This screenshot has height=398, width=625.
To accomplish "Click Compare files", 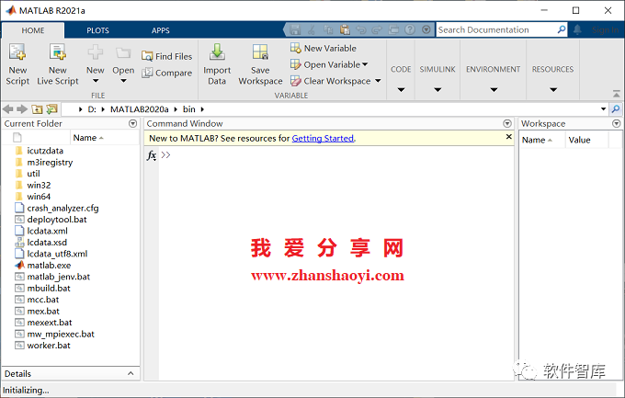I will (x=167, y=73).
